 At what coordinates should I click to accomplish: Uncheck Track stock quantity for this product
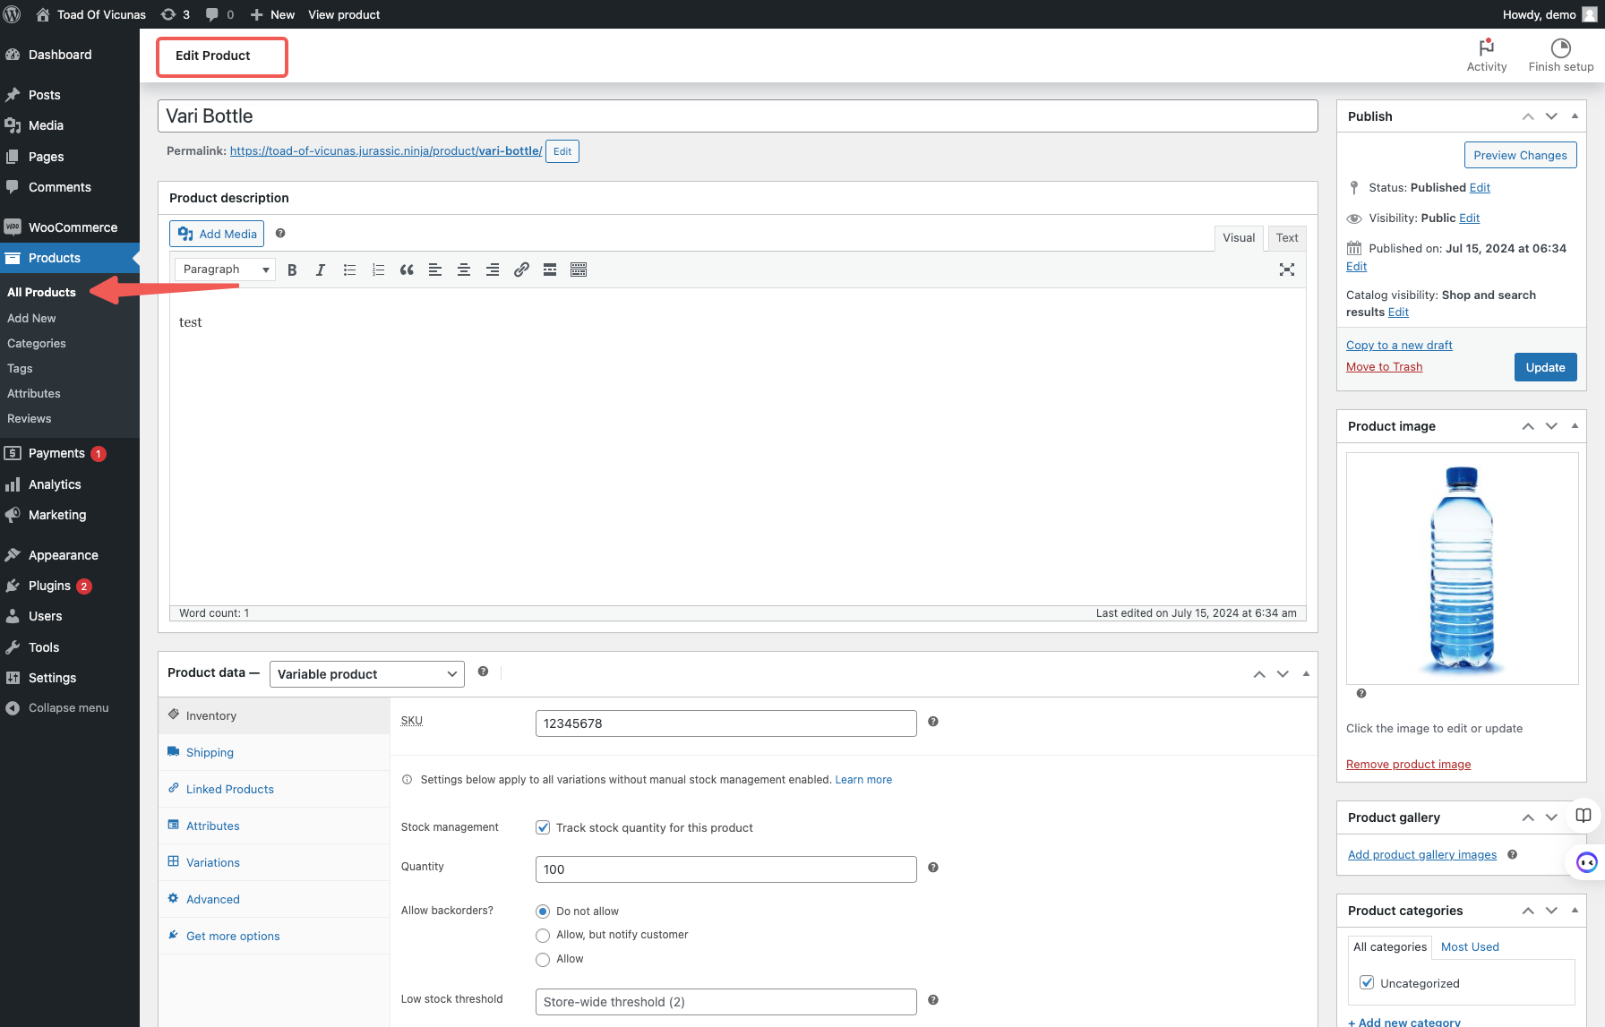(543, 827)
